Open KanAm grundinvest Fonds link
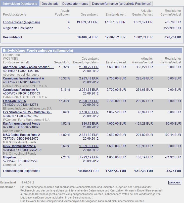Screen dimensions: 184x203 coord(22,123)
